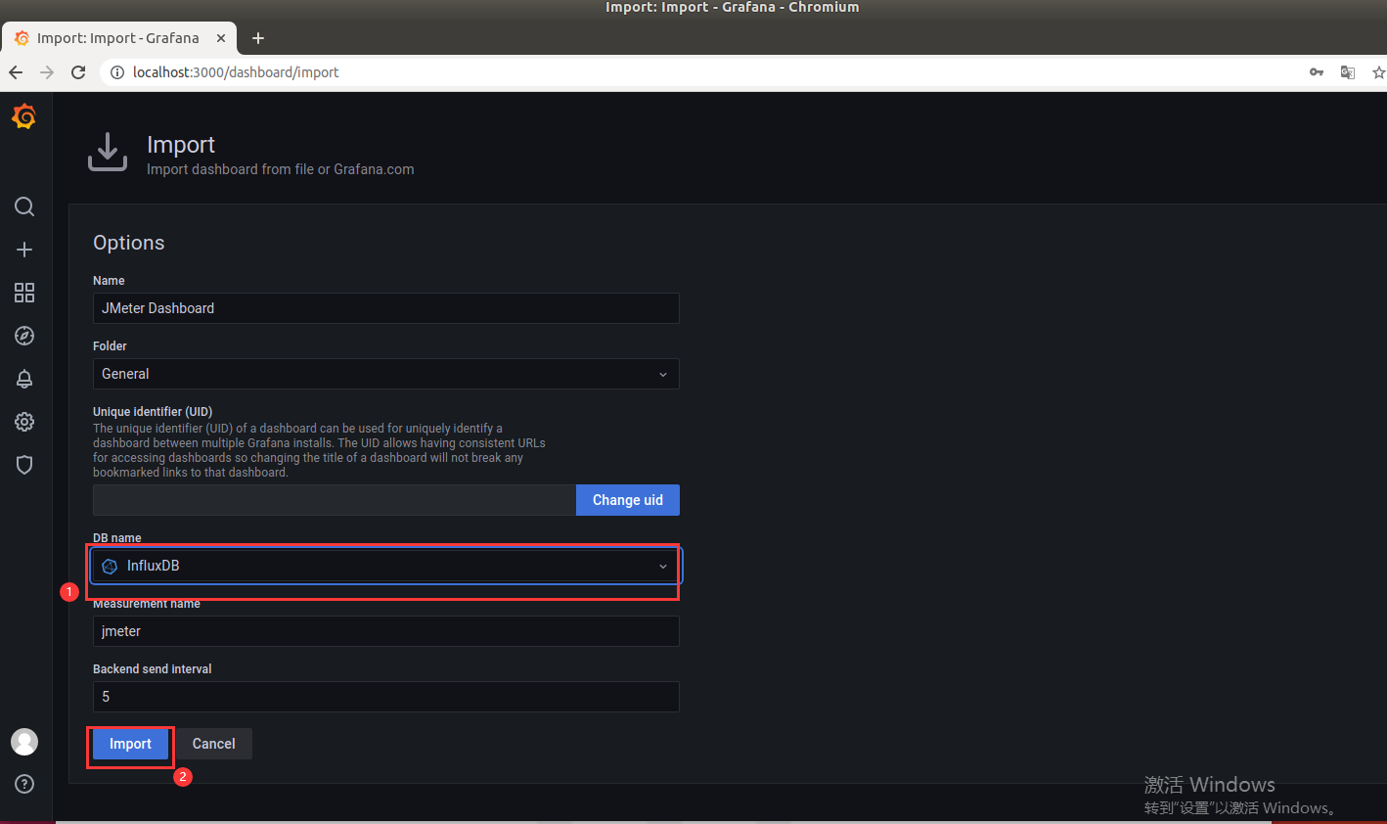Select the Import: Import - Grafana tab

point(118,38)
